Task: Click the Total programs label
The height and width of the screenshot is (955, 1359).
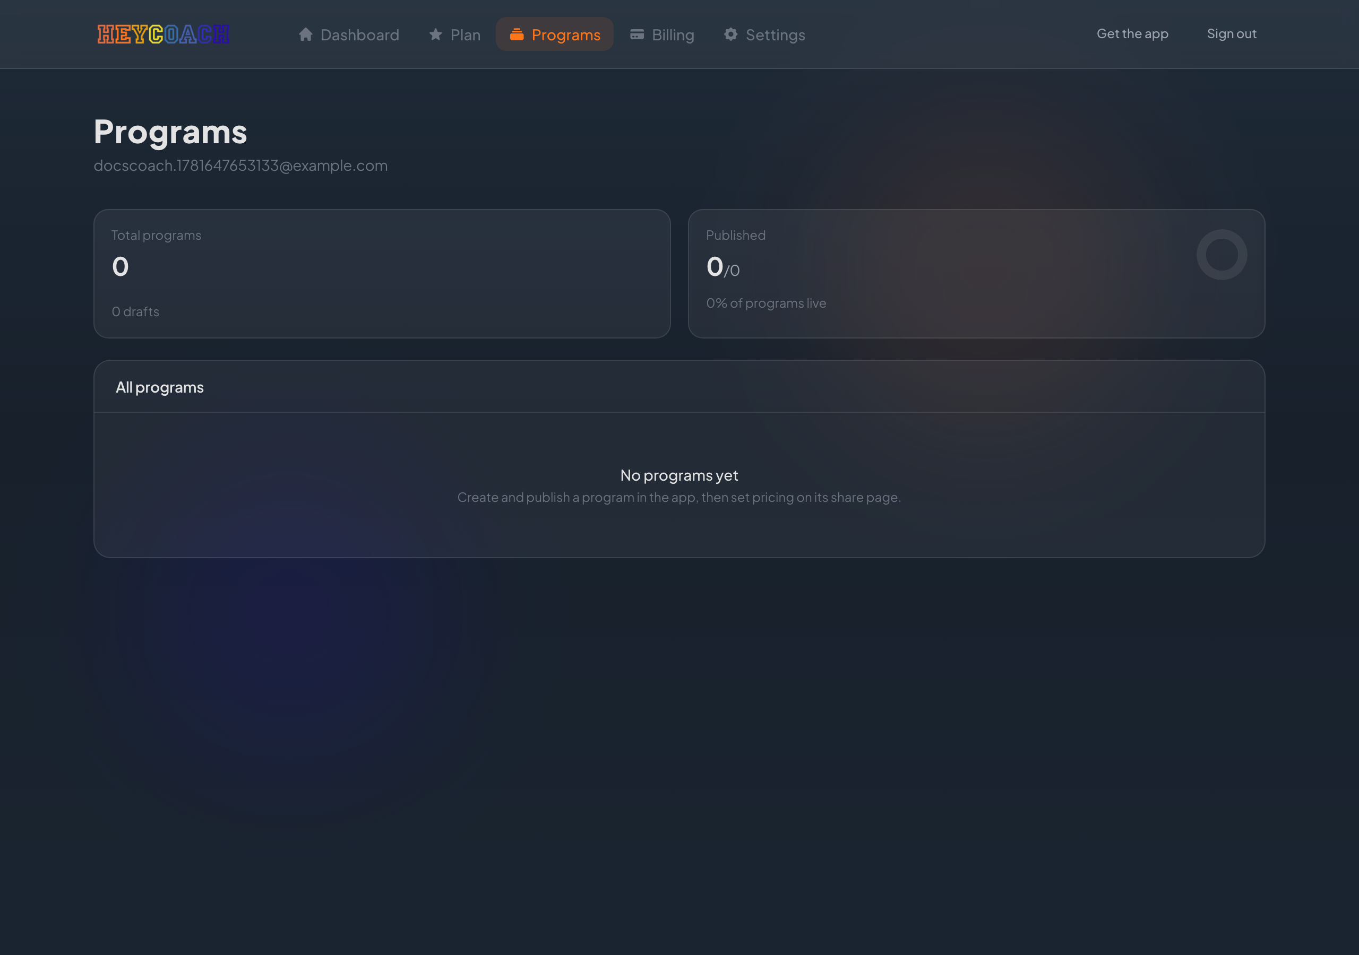Action: 156,235
